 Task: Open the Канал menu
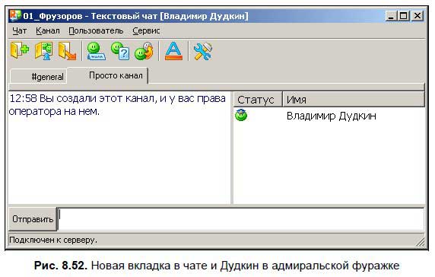tap(48, 30)
